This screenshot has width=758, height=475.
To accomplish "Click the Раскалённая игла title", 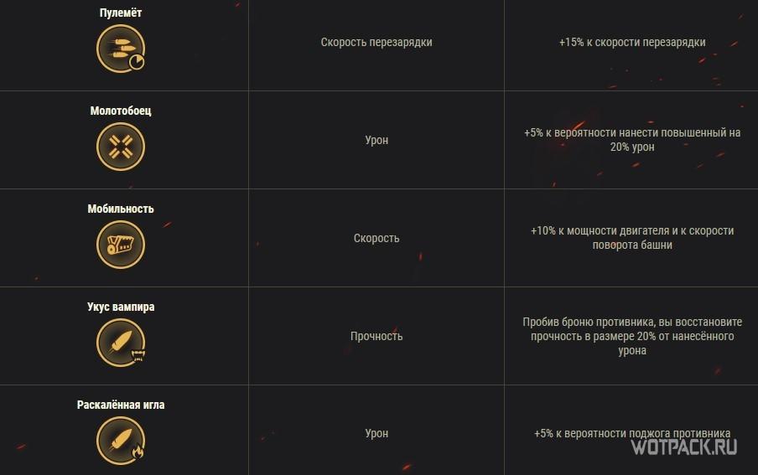I will (x=121, y=405).
